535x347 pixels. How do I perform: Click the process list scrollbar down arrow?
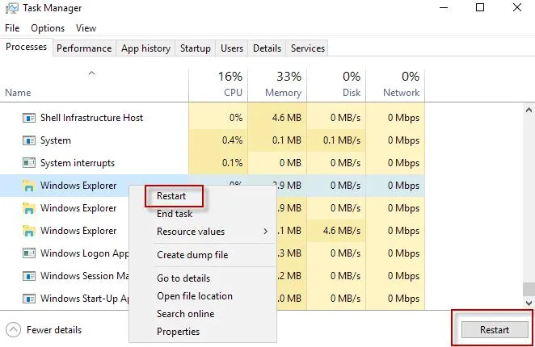[529, 303]
